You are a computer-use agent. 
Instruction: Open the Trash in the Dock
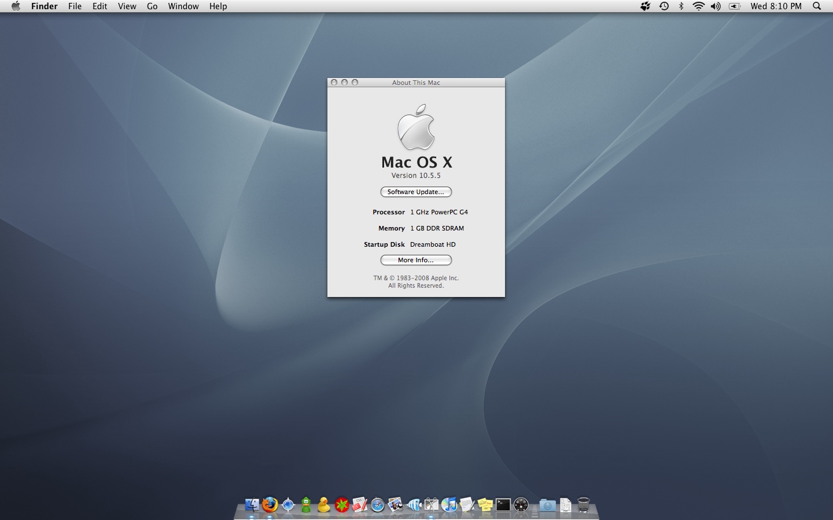pos(584,505)
